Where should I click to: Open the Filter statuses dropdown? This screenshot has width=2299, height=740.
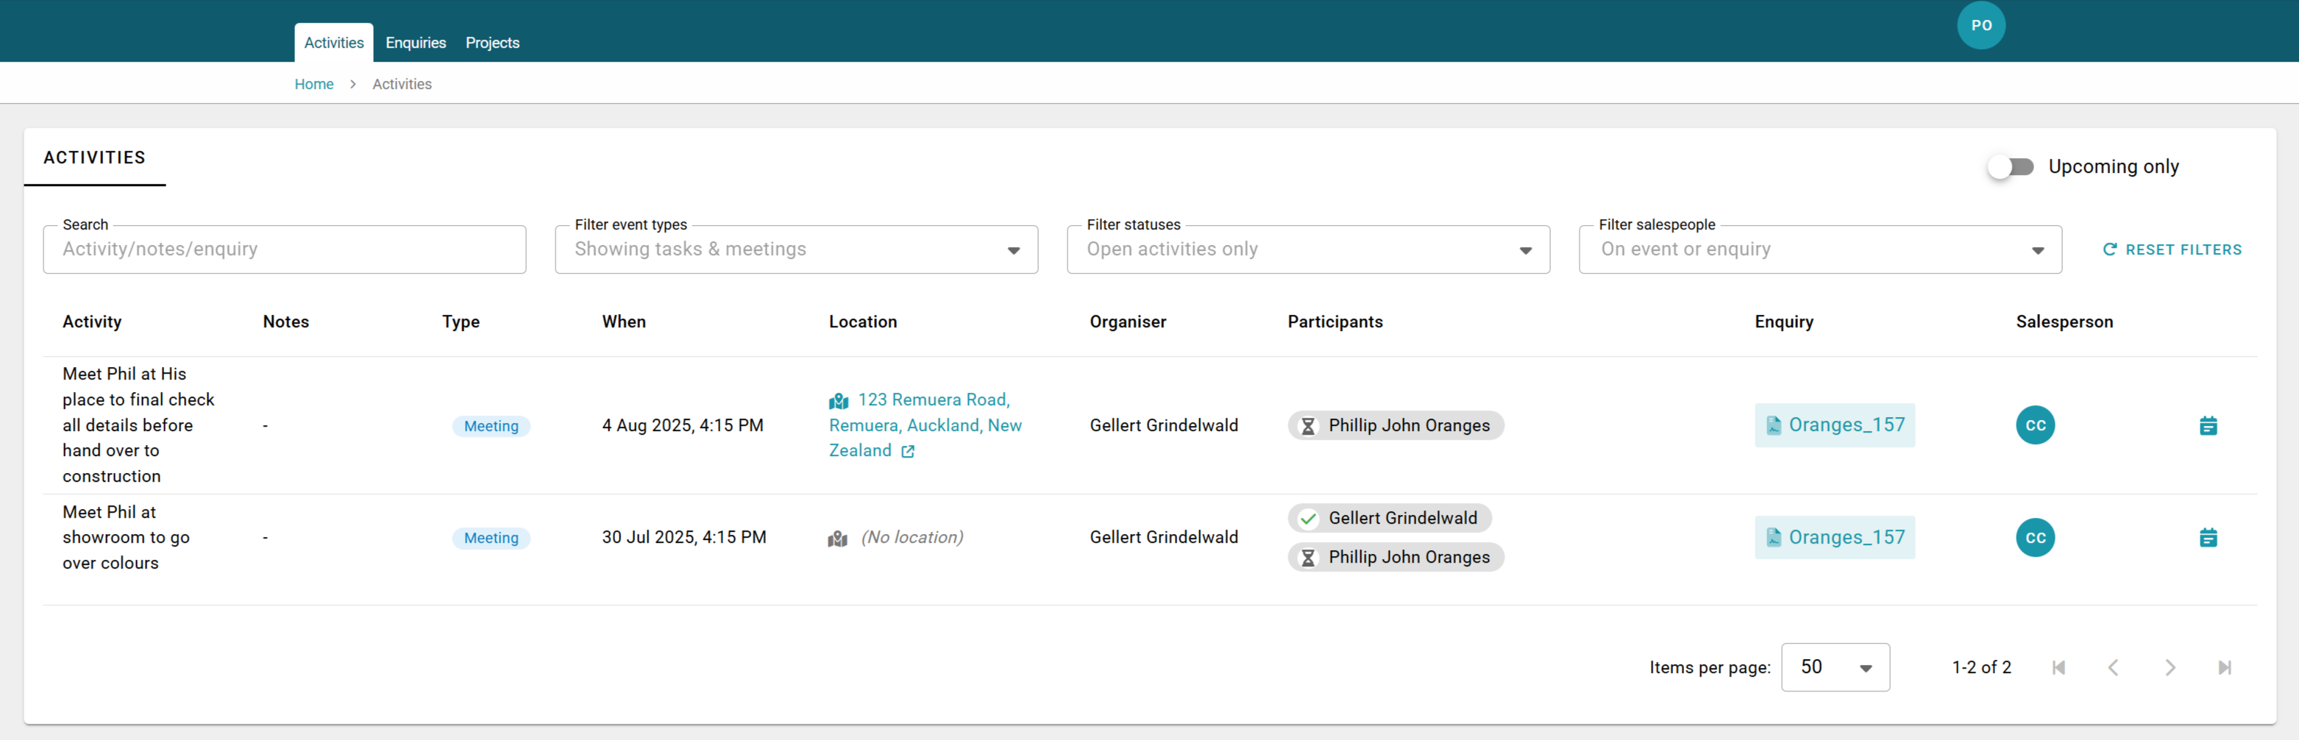tap(1307, 249)
